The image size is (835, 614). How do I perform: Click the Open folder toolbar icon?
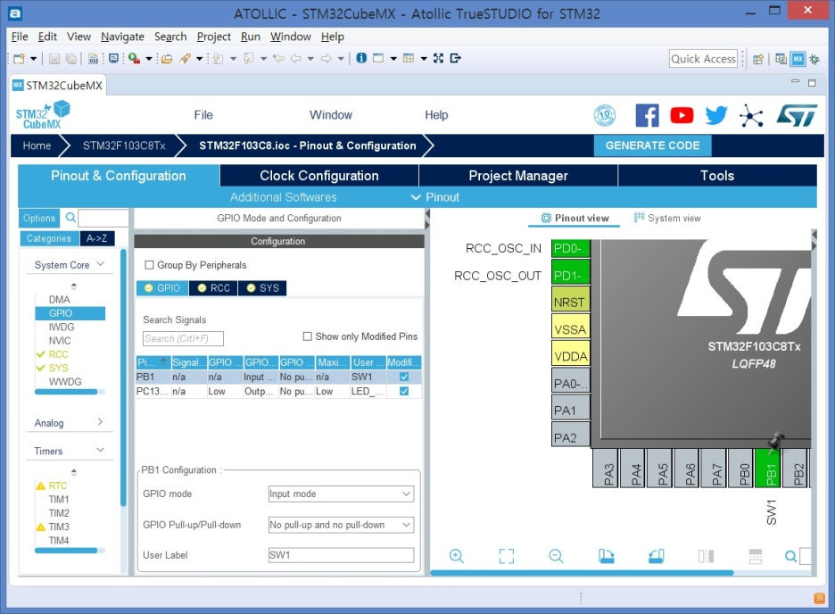click(167, 58)
